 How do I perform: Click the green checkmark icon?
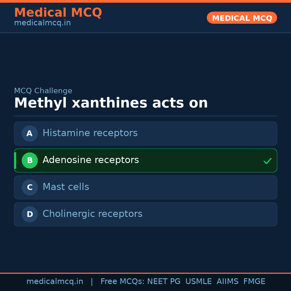pyautogui.click(x=267, y=161)
